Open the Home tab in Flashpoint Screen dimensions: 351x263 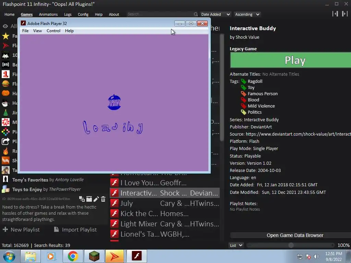tap(9, 14)
